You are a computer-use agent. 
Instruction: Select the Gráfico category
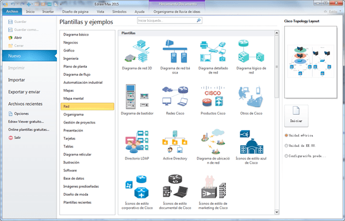(x=87, y=51)
